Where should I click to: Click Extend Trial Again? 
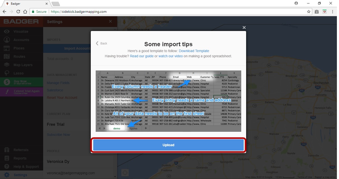pyautogui.click(x=22, y=92)
